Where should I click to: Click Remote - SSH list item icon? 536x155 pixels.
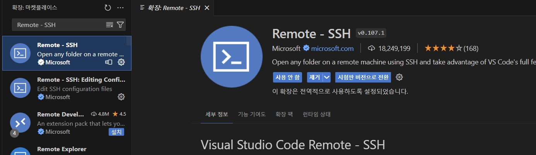(20, 53)
